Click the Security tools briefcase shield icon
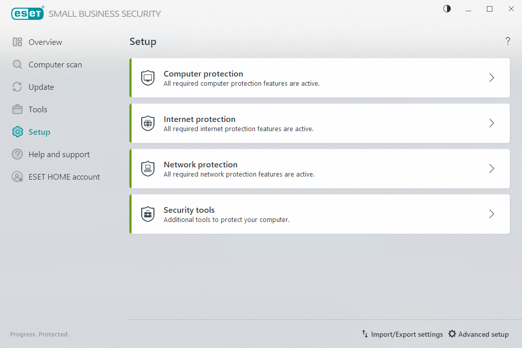The width and height of the screenshot is (522, 348). tap(148, 214)
